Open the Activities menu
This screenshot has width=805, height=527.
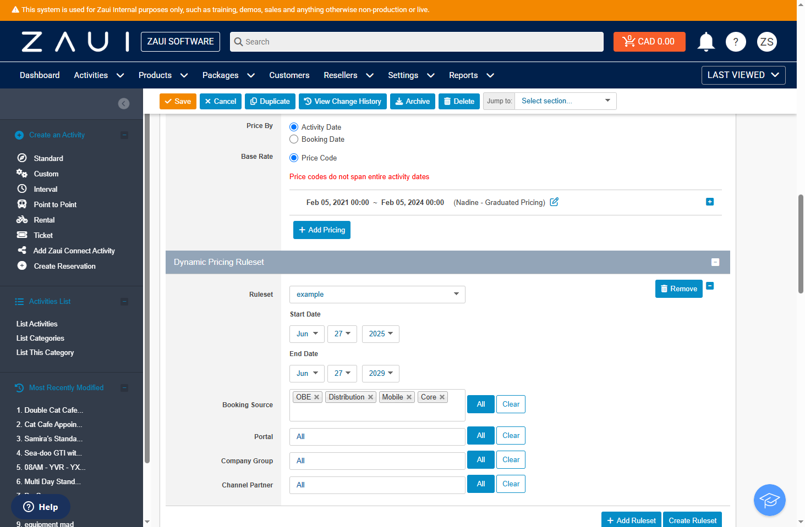(99, 75)
